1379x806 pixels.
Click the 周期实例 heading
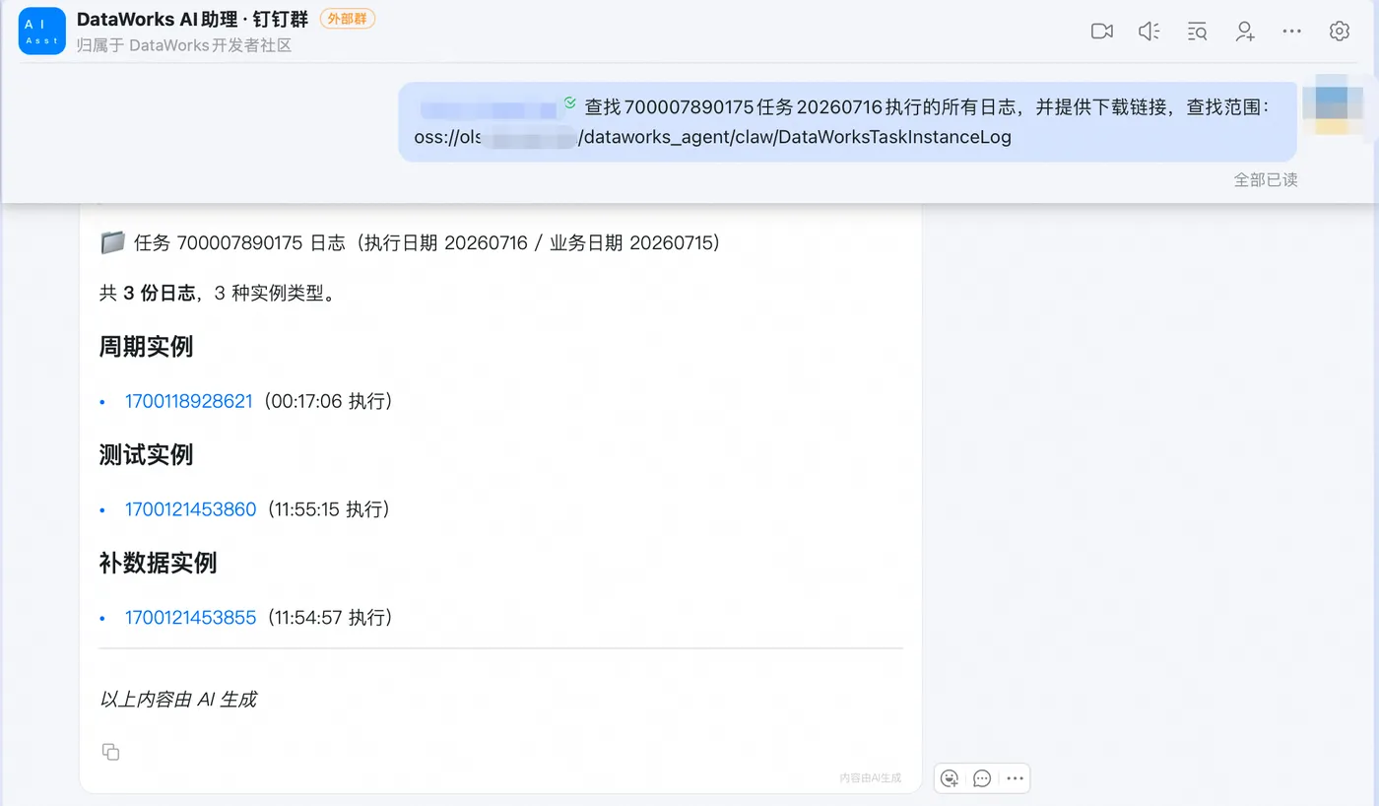pyautogui.click(x=146, y=347)
